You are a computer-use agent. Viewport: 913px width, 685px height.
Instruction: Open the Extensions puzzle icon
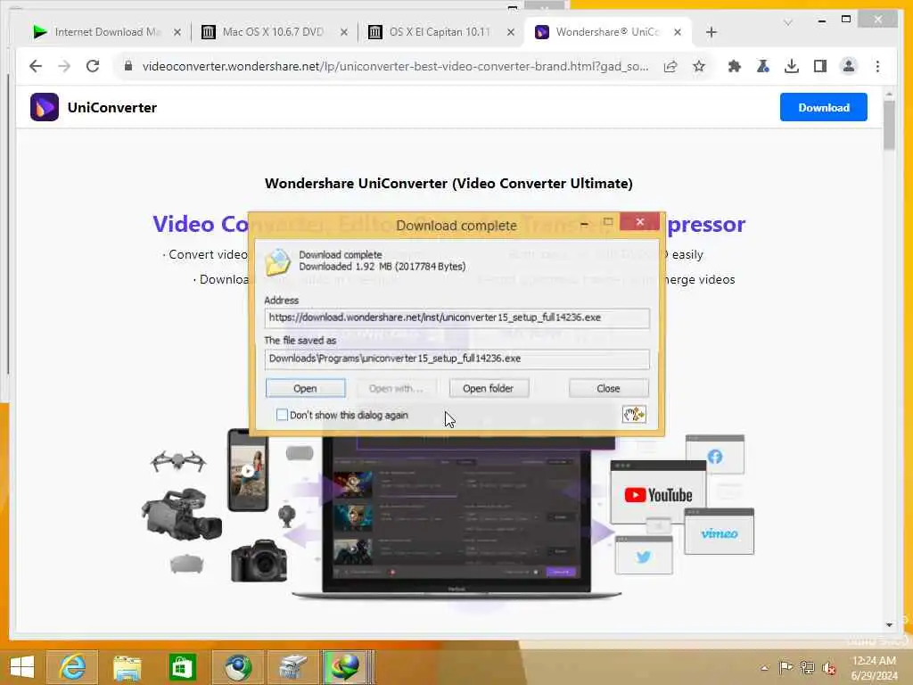735,66
